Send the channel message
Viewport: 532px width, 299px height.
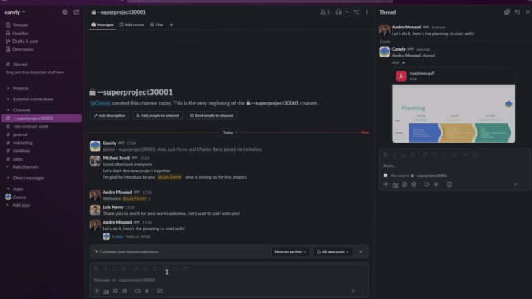click(353, 291)
